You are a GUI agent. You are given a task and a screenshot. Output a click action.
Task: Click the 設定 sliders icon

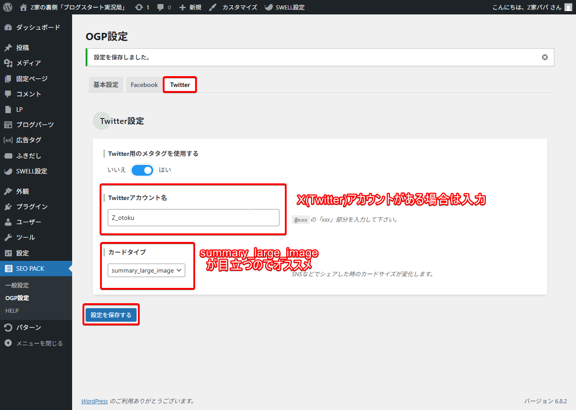[x=8, y=253]
